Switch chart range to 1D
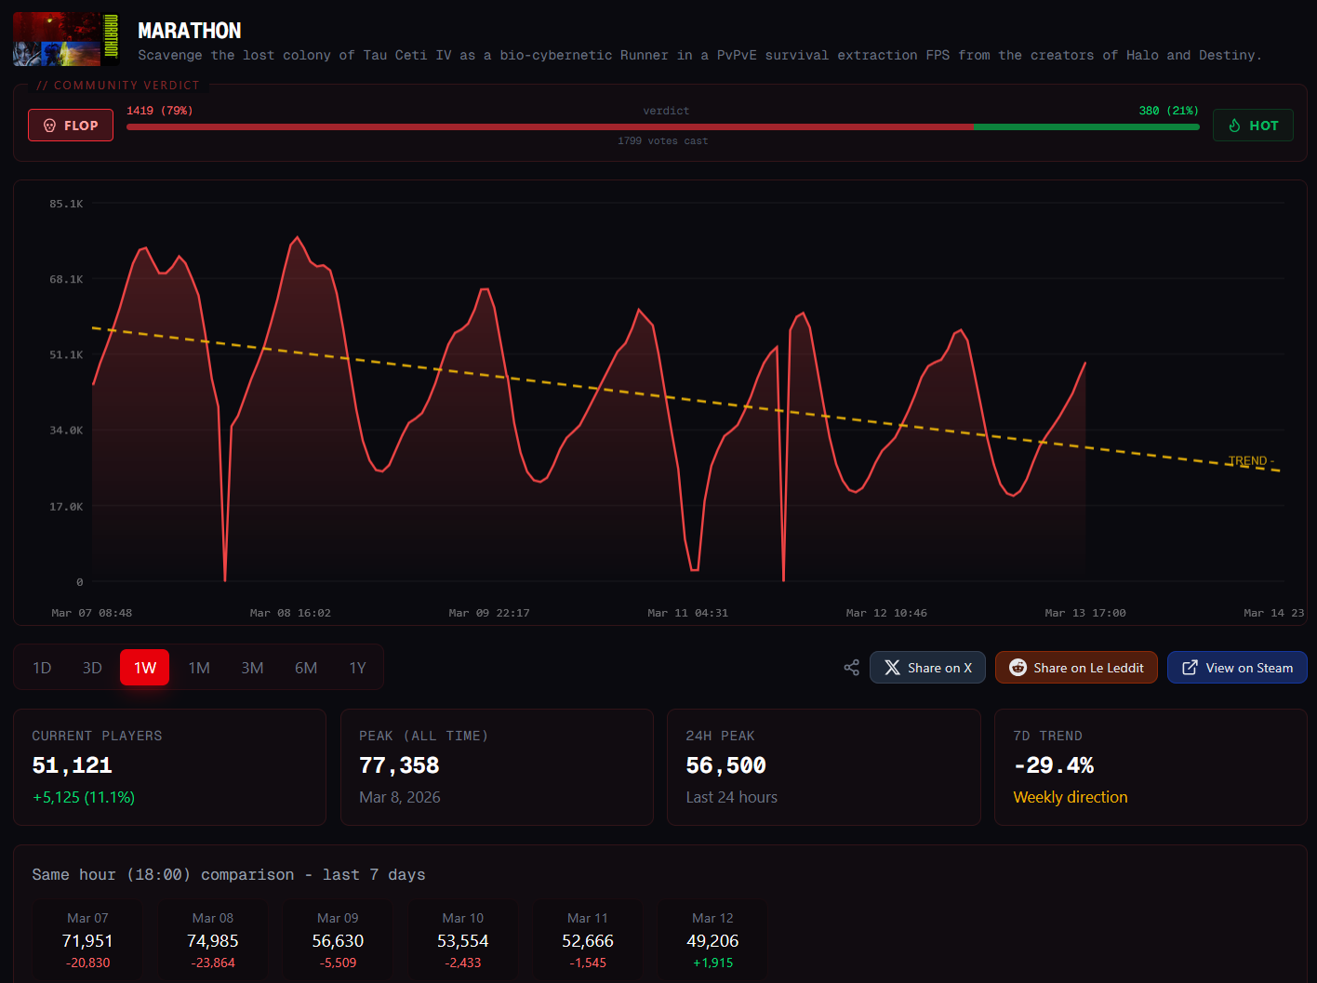1317x983 pixels. tap(42, 668)
